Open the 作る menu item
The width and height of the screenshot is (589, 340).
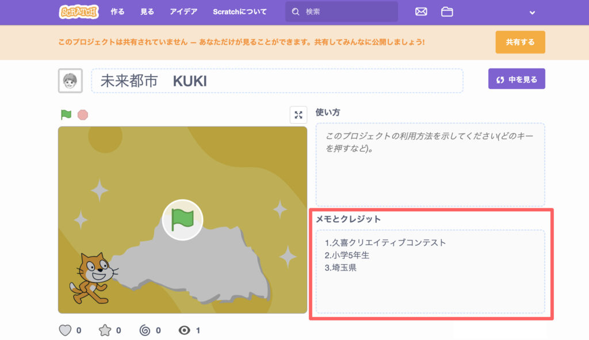coord(117,12)
